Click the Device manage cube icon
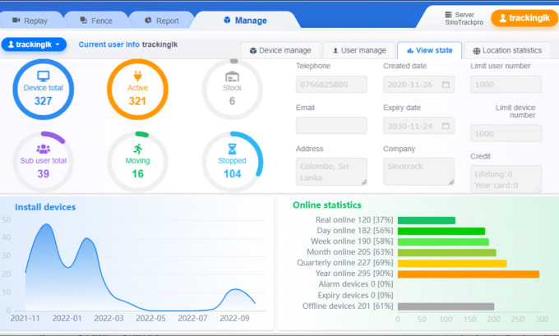Viewport: 559px width, 336px height. tap(253, 51)
